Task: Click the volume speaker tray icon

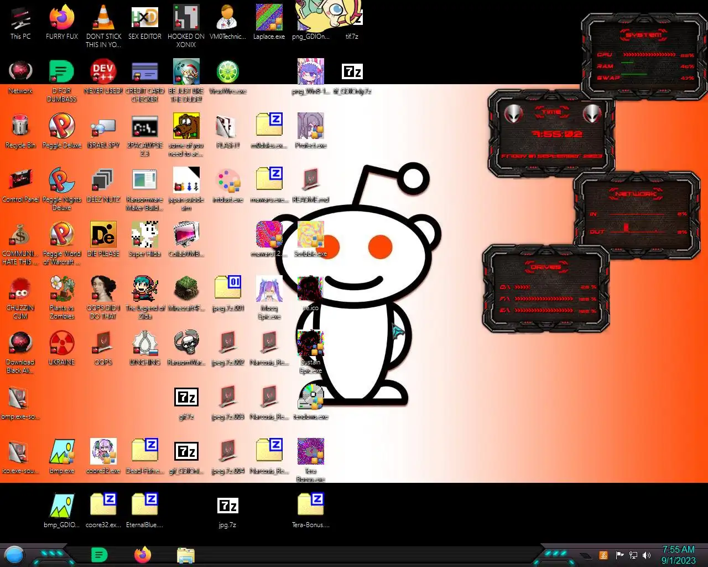Action: click(647, 555)
